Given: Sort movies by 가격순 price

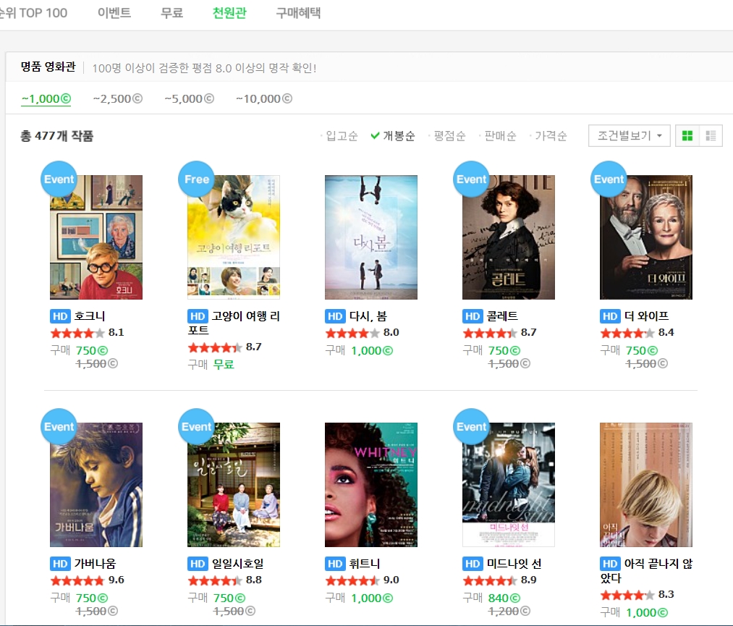Looking at the screenshot, I should [550, 136].
